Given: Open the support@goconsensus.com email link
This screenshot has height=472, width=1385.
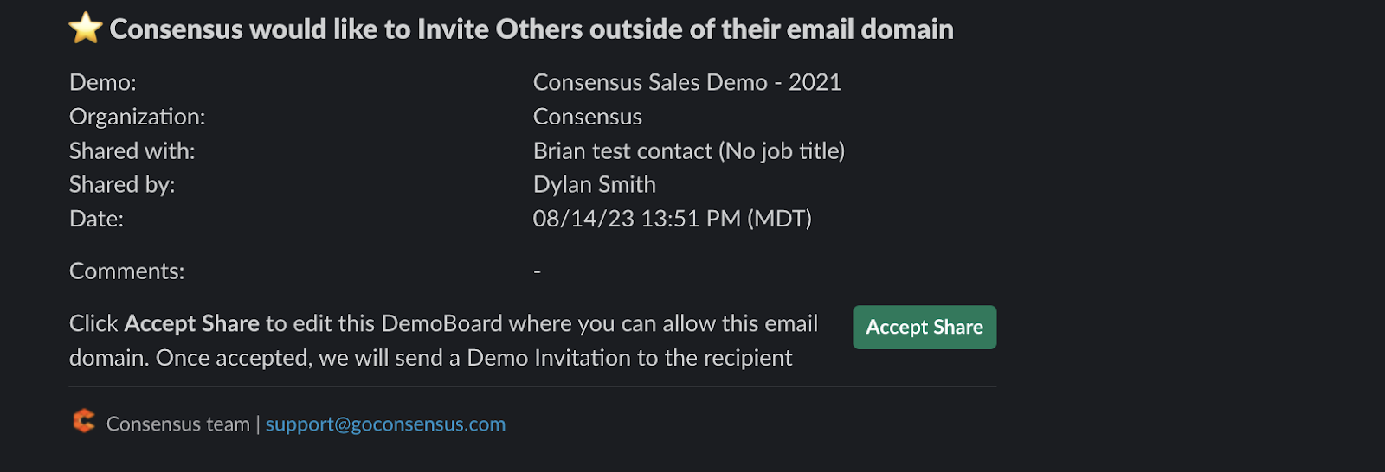Looking at the screenshot, I should point(385,424).
